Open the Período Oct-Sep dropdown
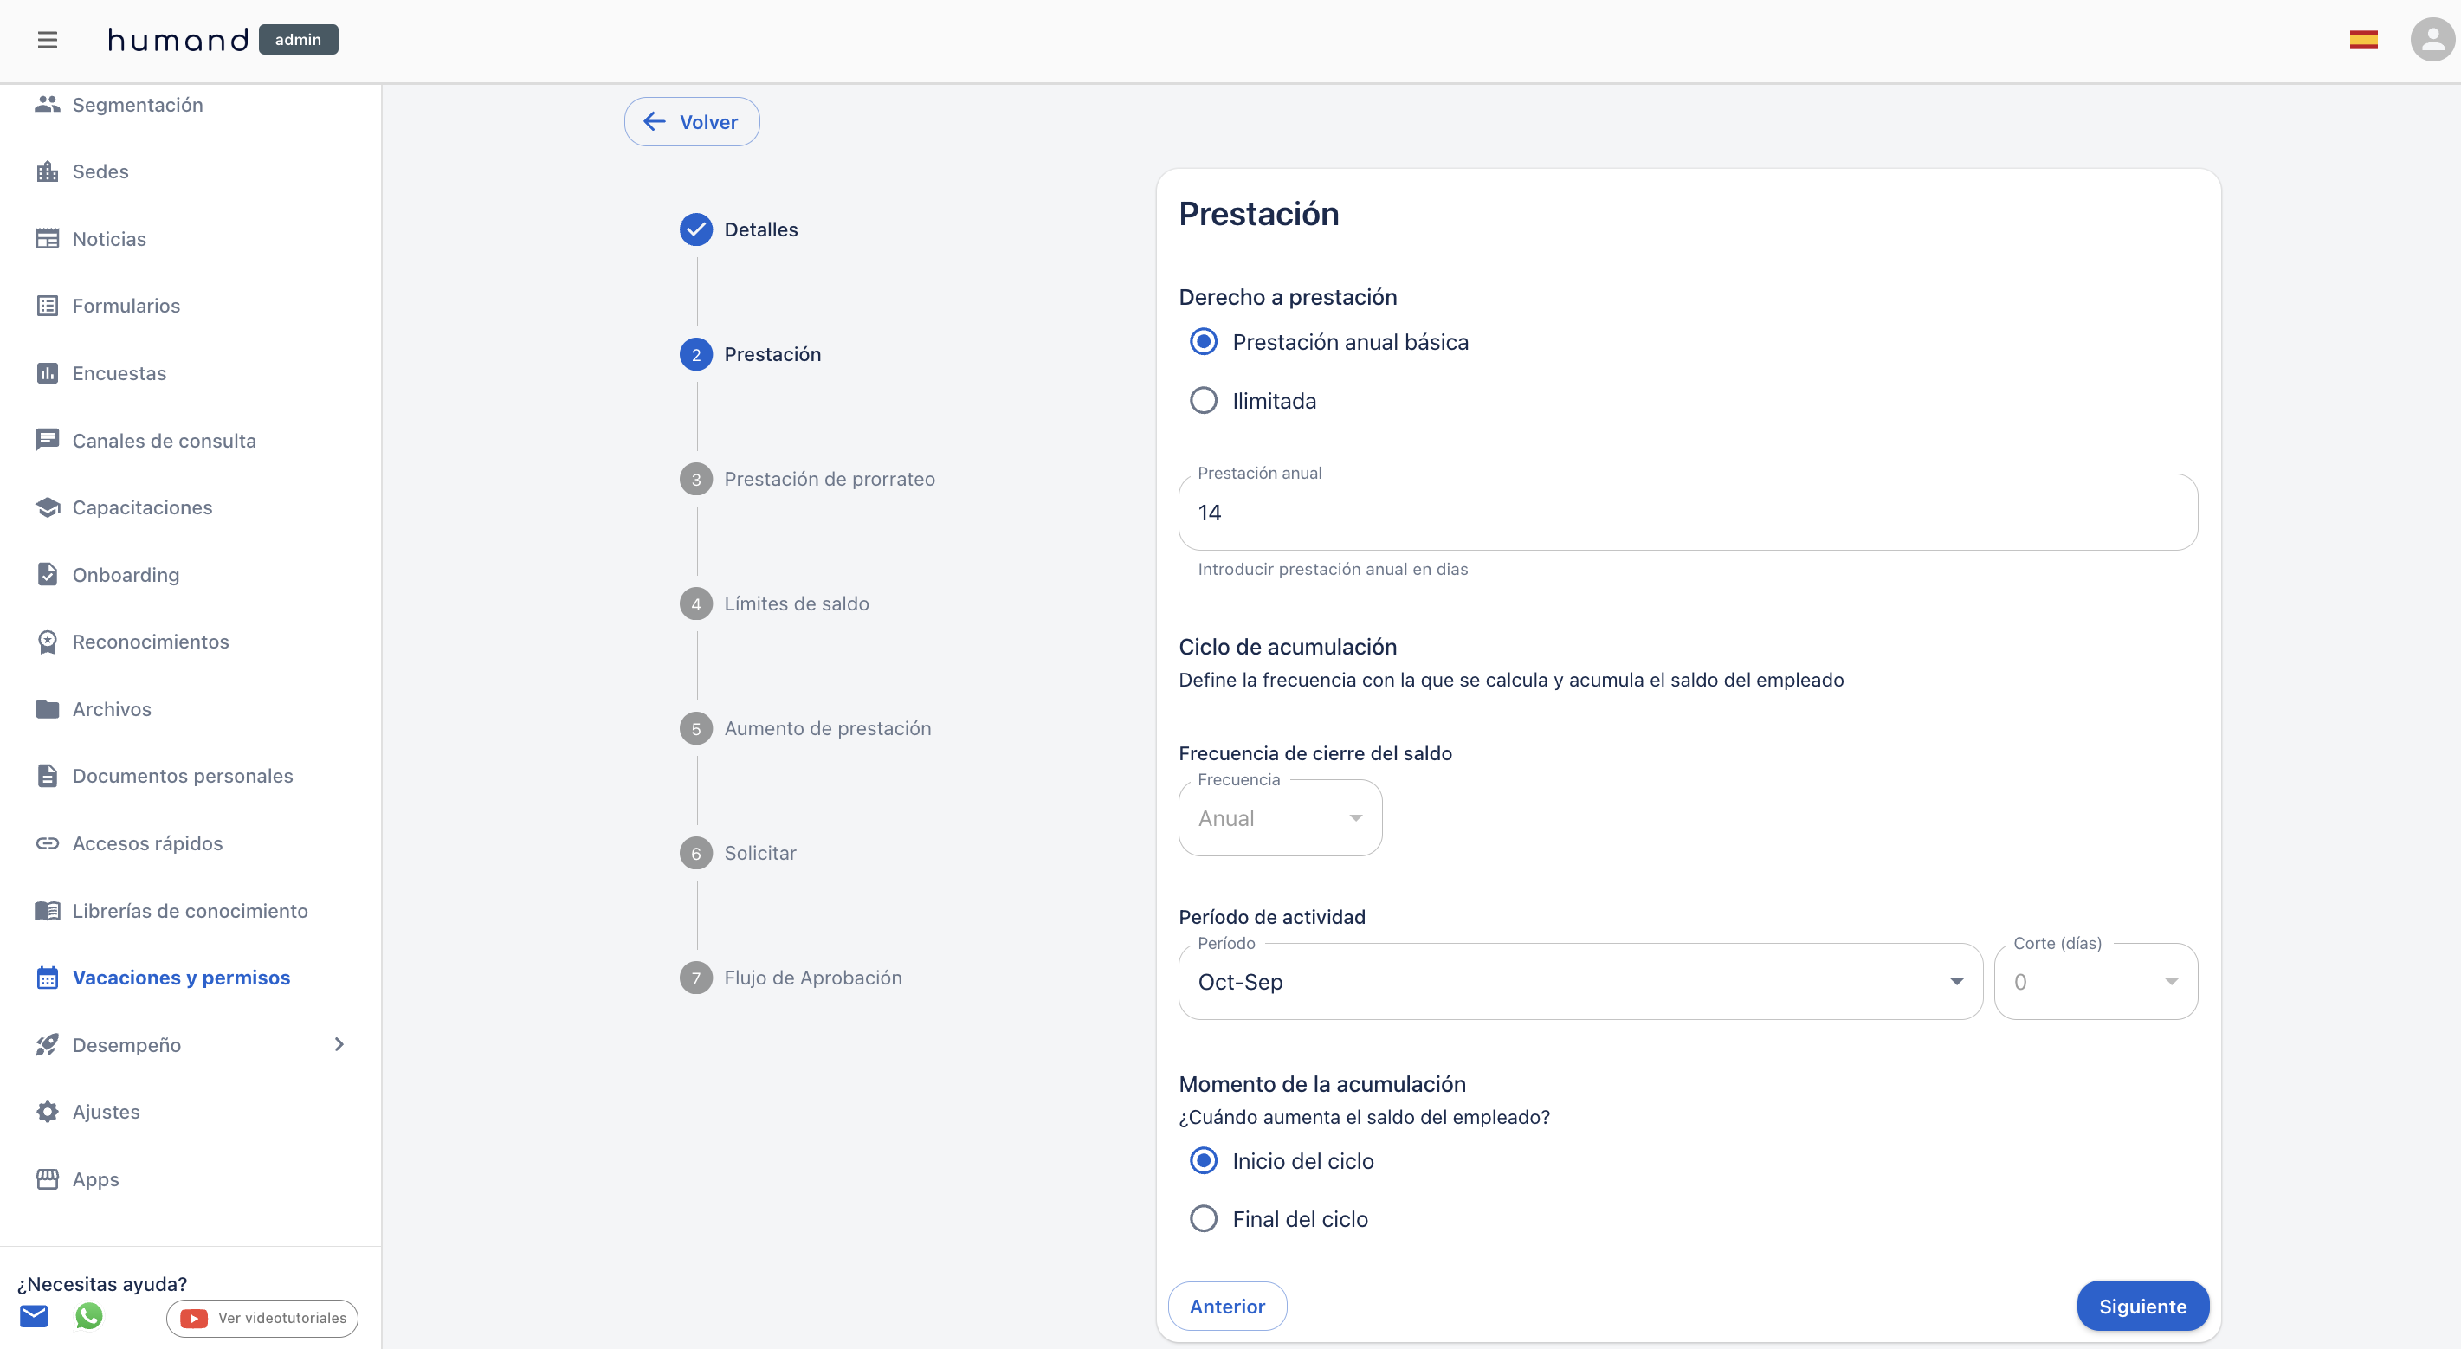Viewport: 2461px width, 1349px height. coord(1579,981)
